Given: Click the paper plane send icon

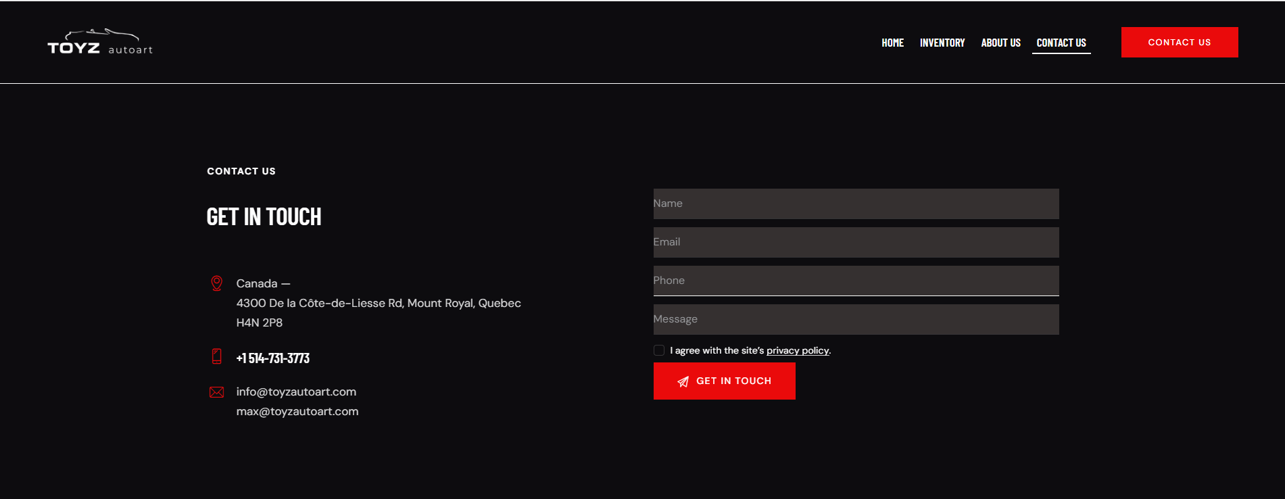Looking at the screenshot, I should (x=683, y=381).
